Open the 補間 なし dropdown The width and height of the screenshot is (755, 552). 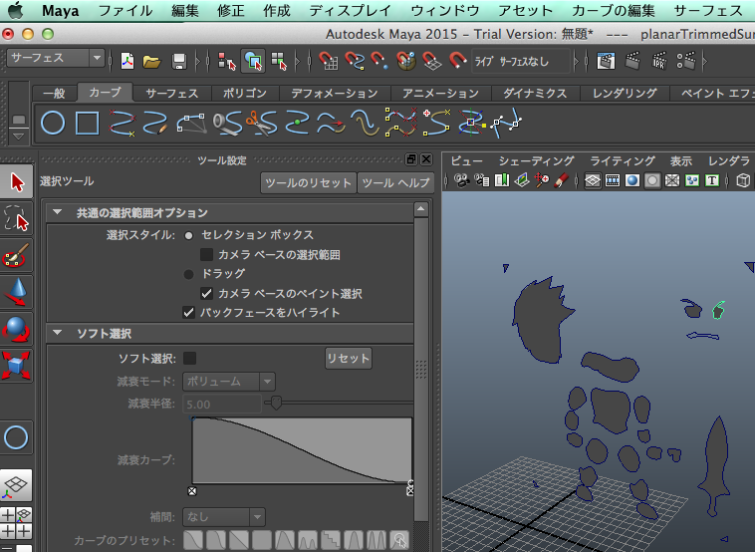(x=224, y=517)
